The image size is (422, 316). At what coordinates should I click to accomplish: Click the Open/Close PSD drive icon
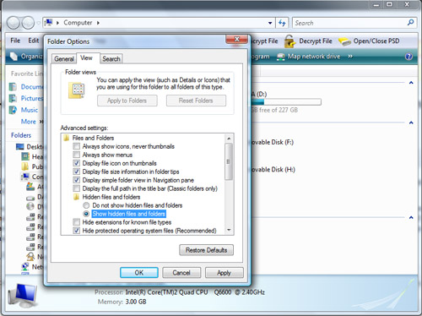[x=344, y=41]
